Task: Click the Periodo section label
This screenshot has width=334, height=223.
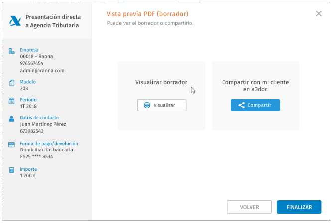Action: (x=28, y=100)
